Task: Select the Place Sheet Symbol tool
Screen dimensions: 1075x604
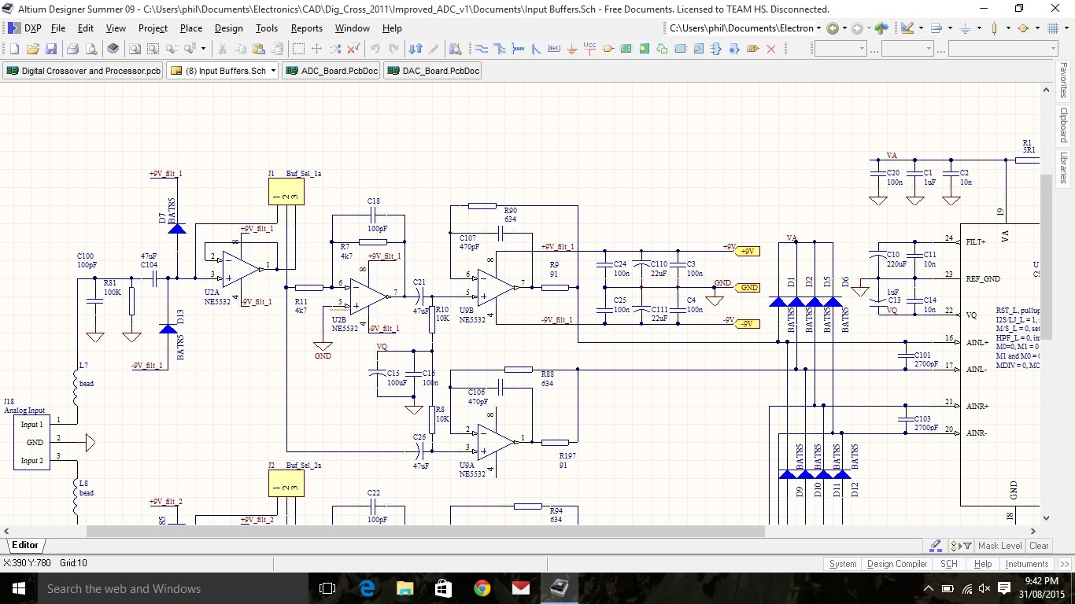Action: [x=626, y=49]
